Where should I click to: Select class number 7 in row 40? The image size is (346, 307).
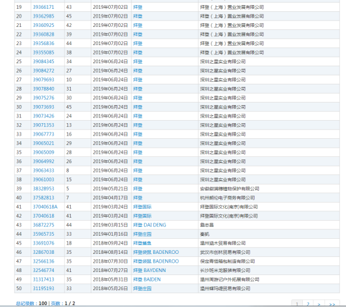[x=68, y=198]
